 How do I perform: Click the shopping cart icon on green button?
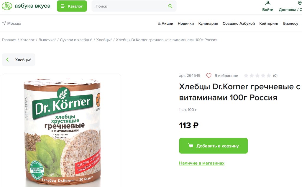(191, 146)
